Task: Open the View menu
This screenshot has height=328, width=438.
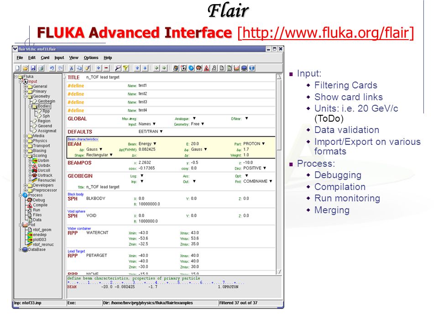Action: pos(74,58)
